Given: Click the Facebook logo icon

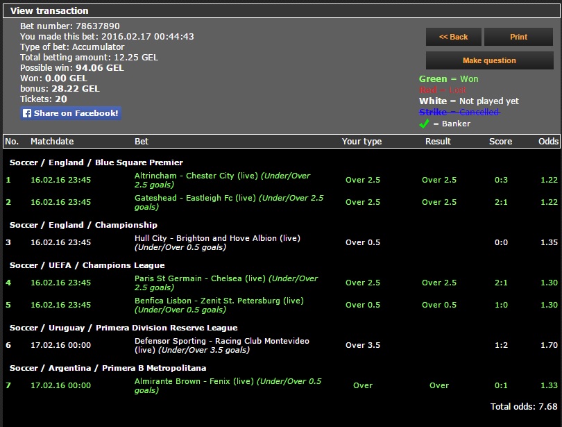Looking at the screenshot, I should (27, 113).
